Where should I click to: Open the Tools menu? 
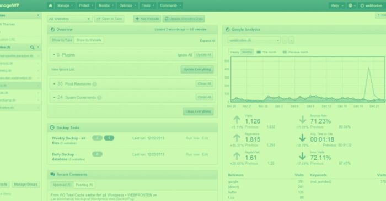148,5
